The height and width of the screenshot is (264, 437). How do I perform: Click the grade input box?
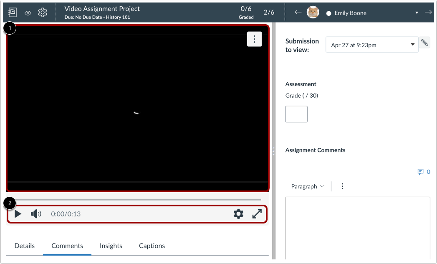click(296, 114)
